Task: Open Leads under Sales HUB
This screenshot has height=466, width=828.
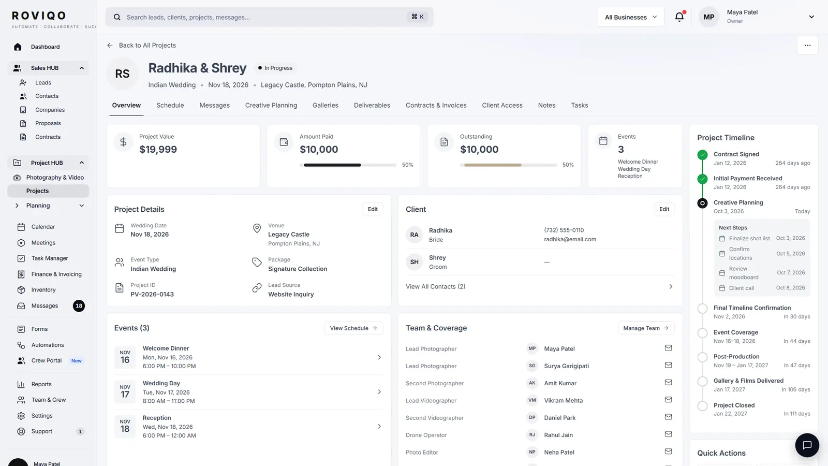Action: point(43,83)
